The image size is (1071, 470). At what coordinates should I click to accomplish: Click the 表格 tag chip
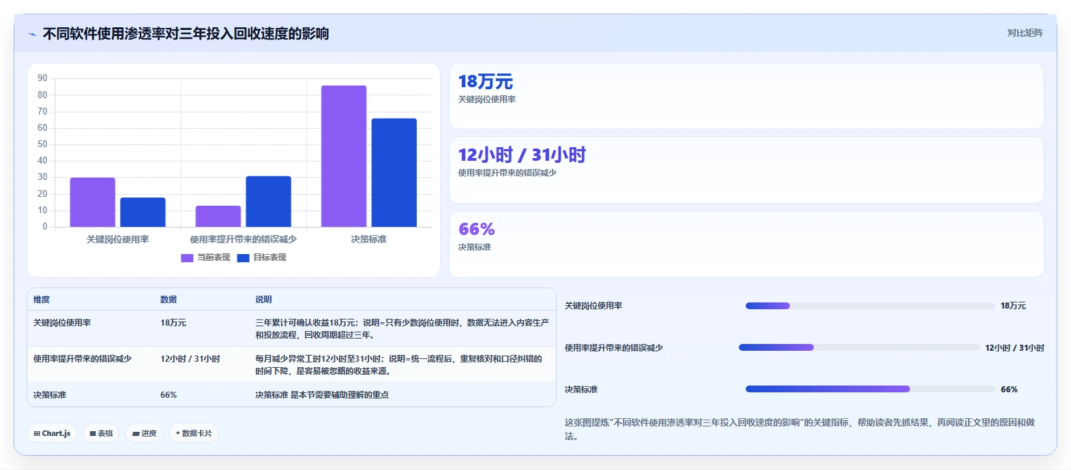[x=101, y=433]
